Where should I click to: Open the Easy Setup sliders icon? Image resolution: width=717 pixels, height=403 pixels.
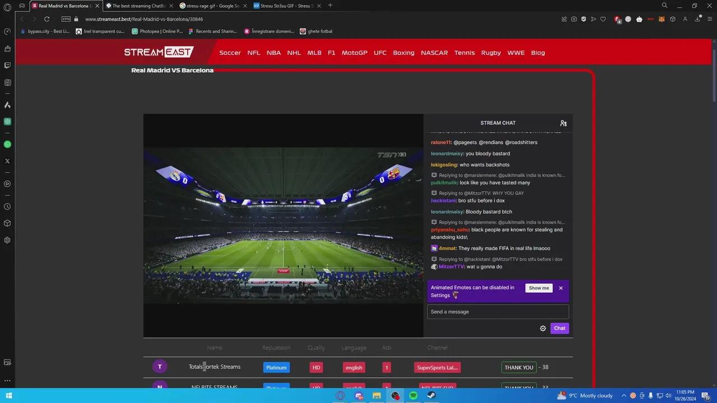click(710, 19)
